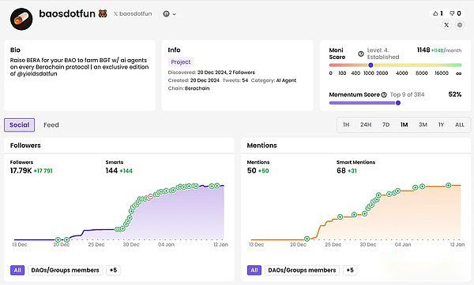Click the baosdotfun profile avatar
474x285 pixels.
coord(21,19)
